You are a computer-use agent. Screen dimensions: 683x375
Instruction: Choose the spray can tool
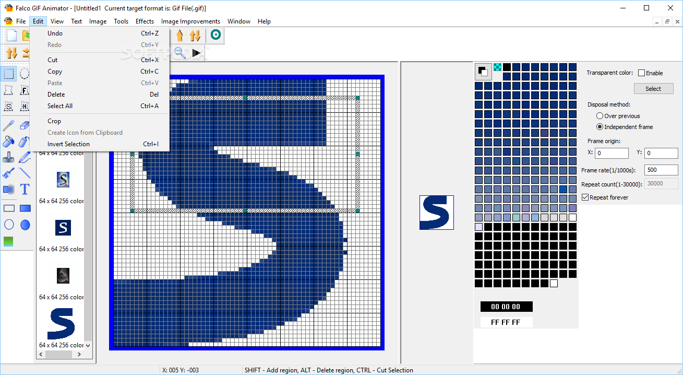click(25, 142)
